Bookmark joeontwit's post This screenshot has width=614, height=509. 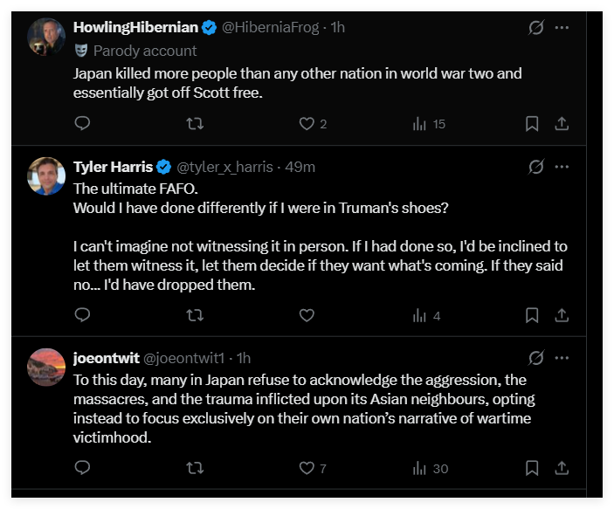tap(532, 468)
